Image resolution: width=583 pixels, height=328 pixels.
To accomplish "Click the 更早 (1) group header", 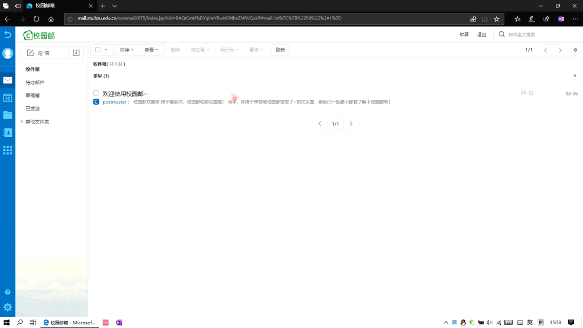I will click(101, 76).
